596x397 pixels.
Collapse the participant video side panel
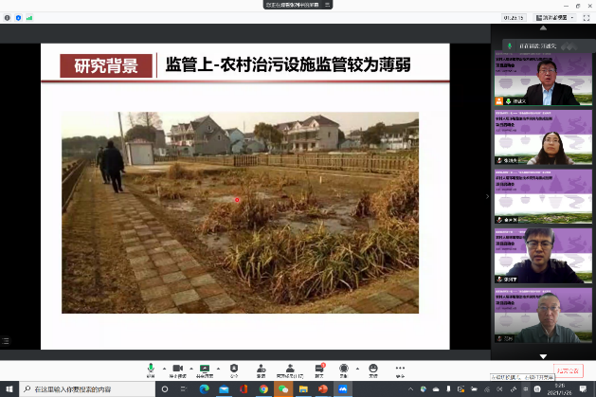(x=488, y=196)
